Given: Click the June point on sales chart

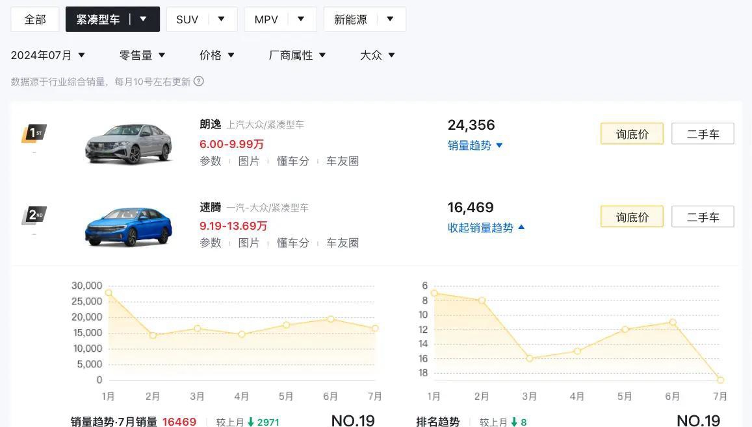Looking at the screenshot, I should pyautogui.click(x=330, y=319).
